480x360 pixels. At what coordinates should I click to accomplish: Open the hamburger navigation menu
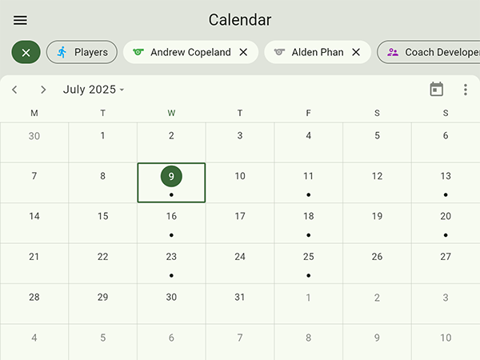pos(20,21)
